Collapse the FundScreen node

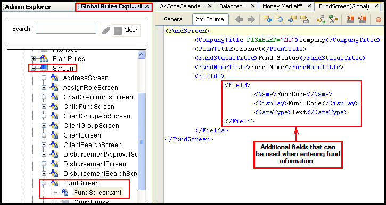(x=44, y=183)
